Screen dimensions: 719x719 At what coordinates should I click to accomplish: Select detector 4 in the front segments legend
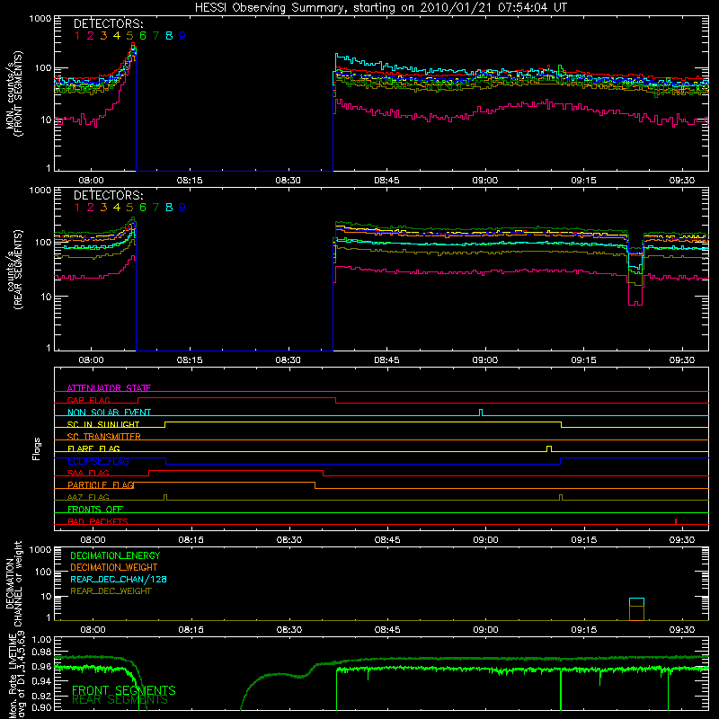(117, 36)
